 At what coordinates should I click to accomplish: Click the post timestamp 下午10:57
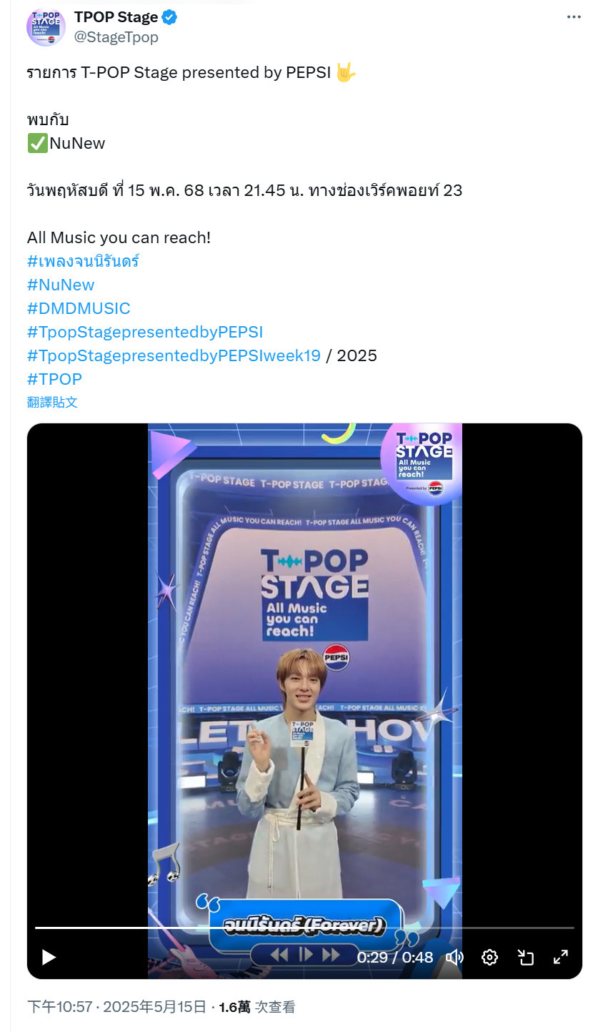[59, 1007]
